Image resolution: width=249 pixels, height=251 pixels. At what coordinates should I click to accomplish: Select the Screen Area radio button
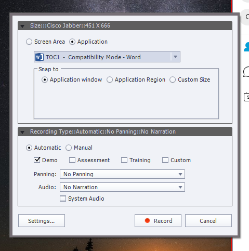(x=29, y=42)
